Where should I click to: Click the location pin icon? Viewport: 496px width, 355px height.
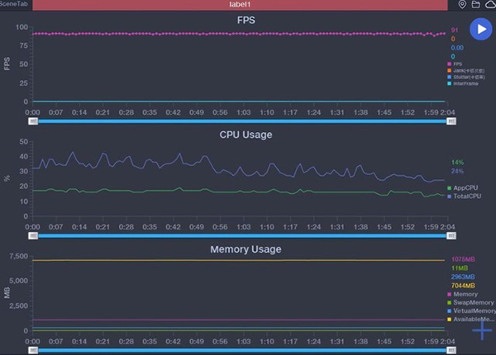pyautogui.click(x=462, y=5)
